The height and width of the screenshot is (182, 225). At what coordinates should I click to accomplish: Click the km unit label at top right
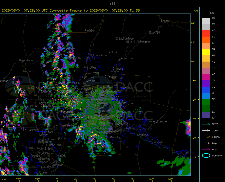195,11
